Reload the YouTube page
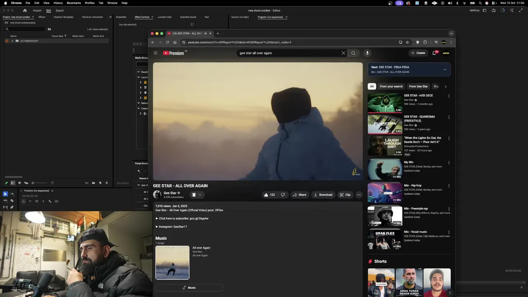Screen dimensions: 528x297 [167, 42]
